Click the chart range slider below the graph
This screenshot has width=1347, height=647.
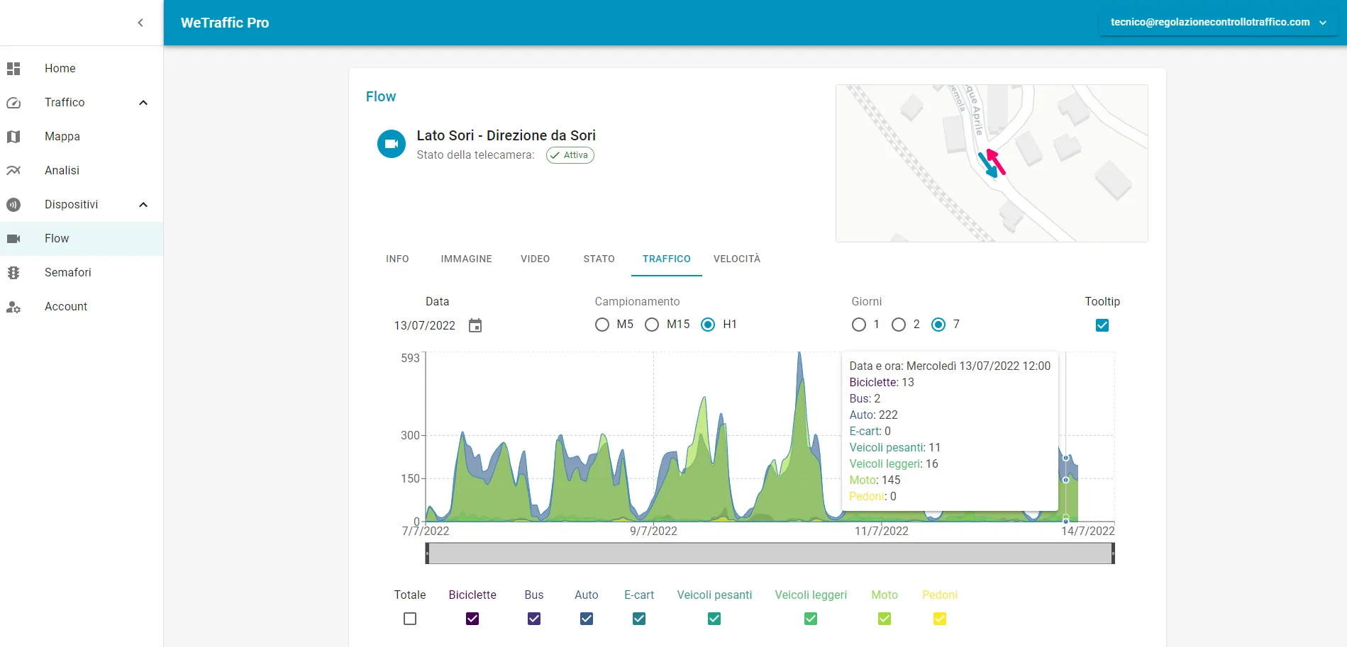(x=770, y=553)
